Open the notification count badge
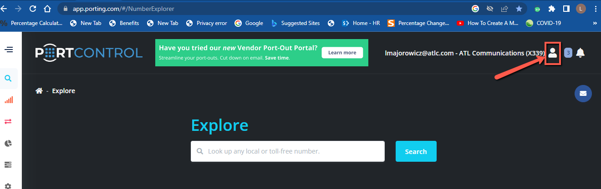Image resolution: width=601 pixels, height=189 pixels. [568, 53]
